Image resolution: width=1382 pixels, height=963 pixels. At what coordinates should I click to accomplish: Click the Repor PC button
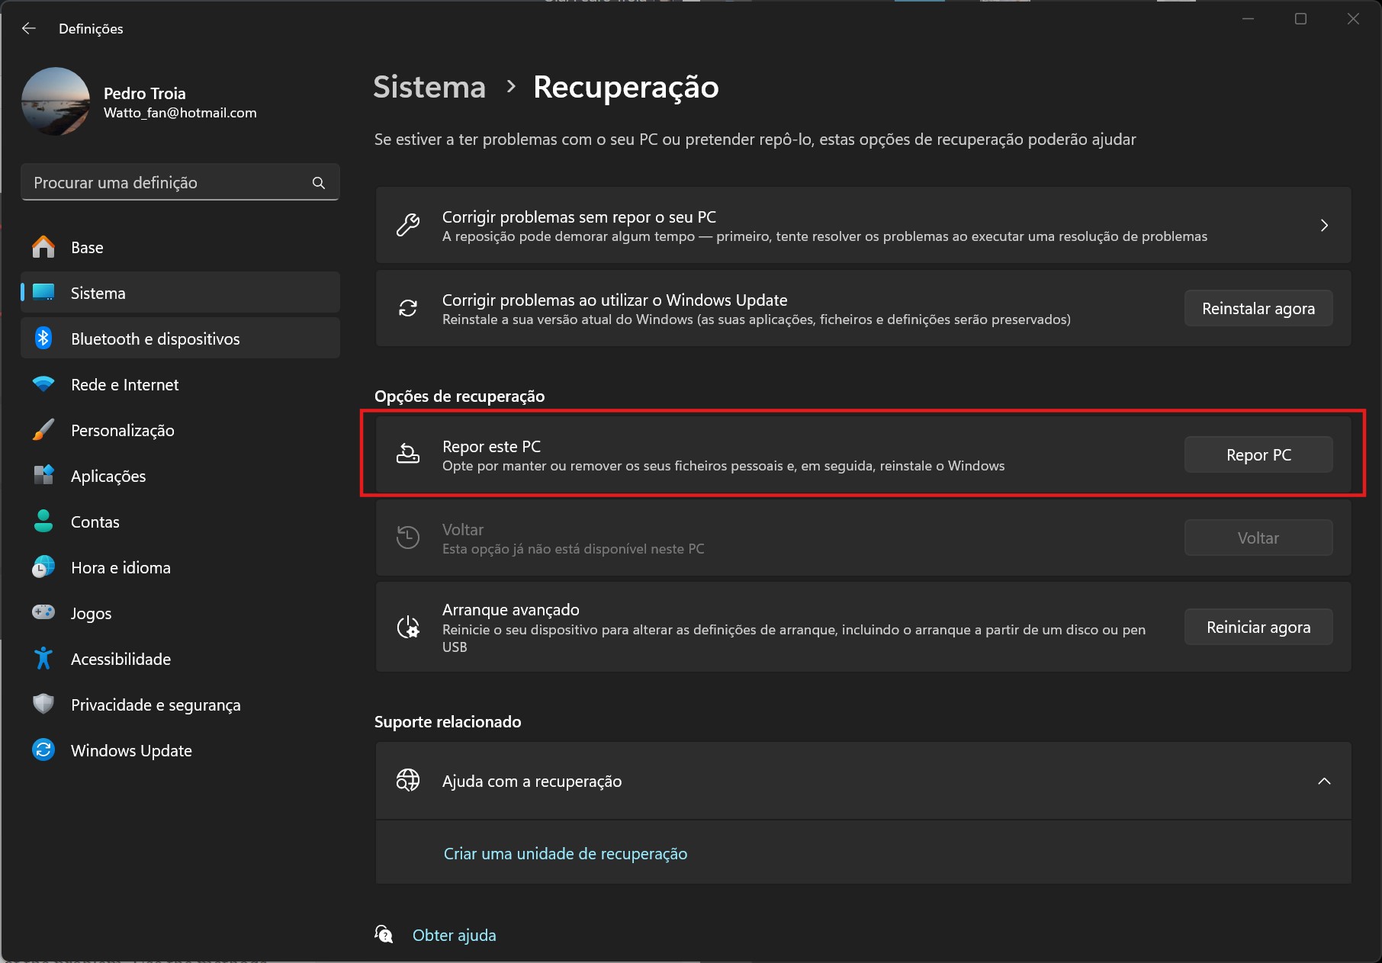pos(1258,454)
